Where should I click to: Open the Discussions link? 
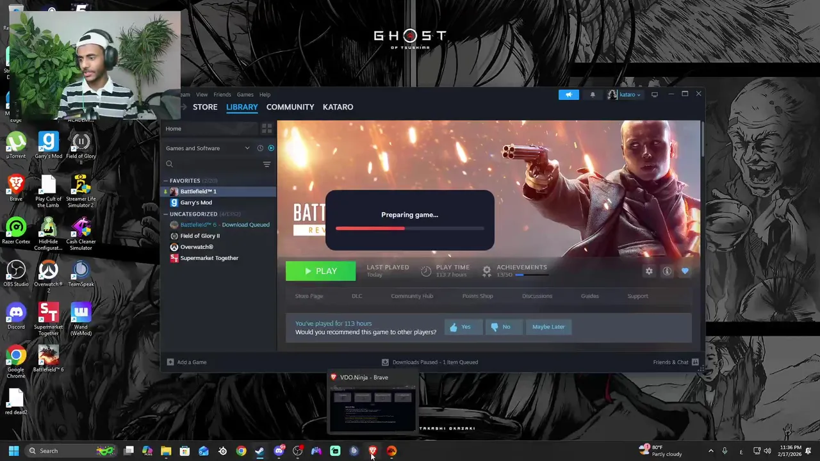click(537, 296)
